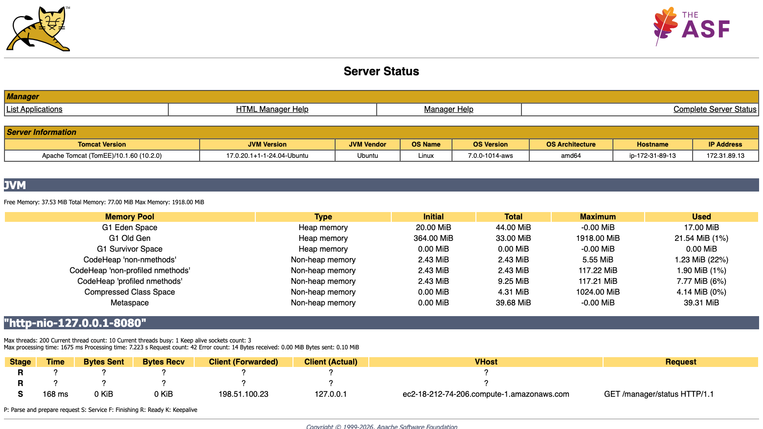Select the Stage column header

(x=20, y=362)
